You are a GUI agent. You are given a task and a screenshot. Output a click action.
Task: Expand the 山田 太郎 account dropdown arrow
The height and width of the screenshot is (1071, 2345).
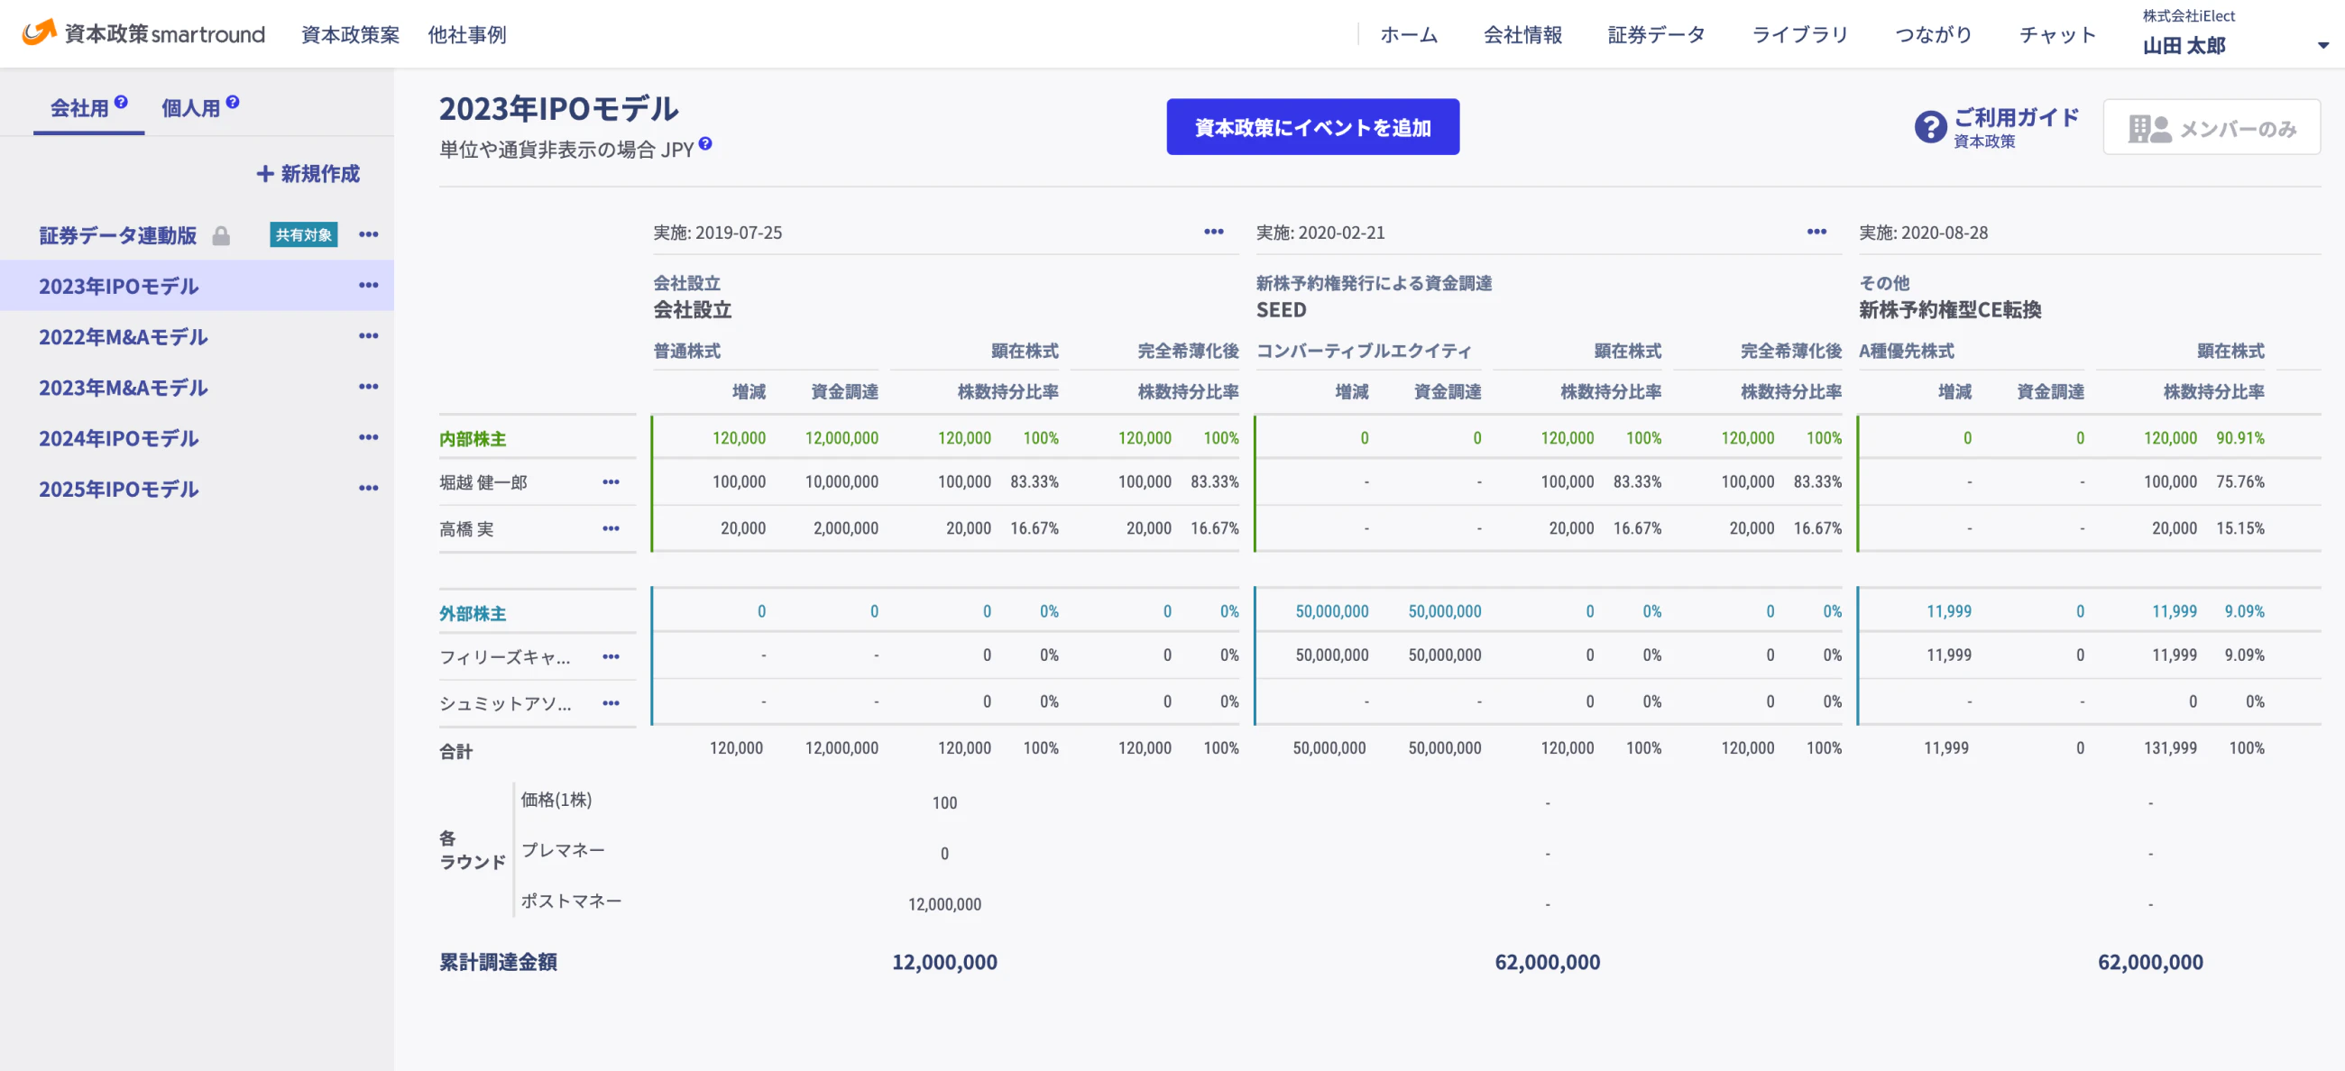(2322, 45)
